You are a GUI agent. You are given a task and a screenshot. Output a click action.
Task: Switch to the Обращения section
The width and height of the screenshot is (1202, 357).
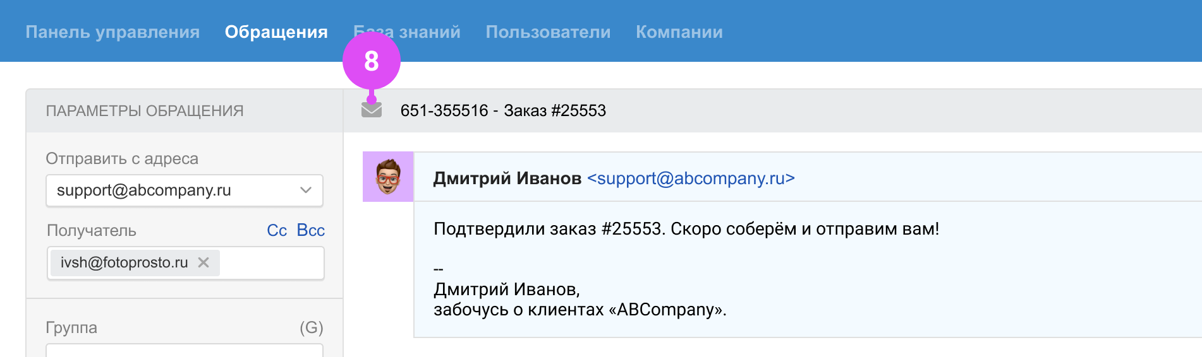(276, 32)
